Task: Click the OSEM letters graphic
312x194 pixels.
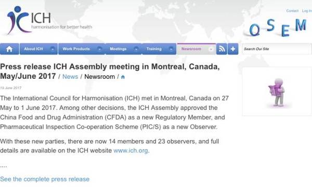Action: (x=278, y=27)
